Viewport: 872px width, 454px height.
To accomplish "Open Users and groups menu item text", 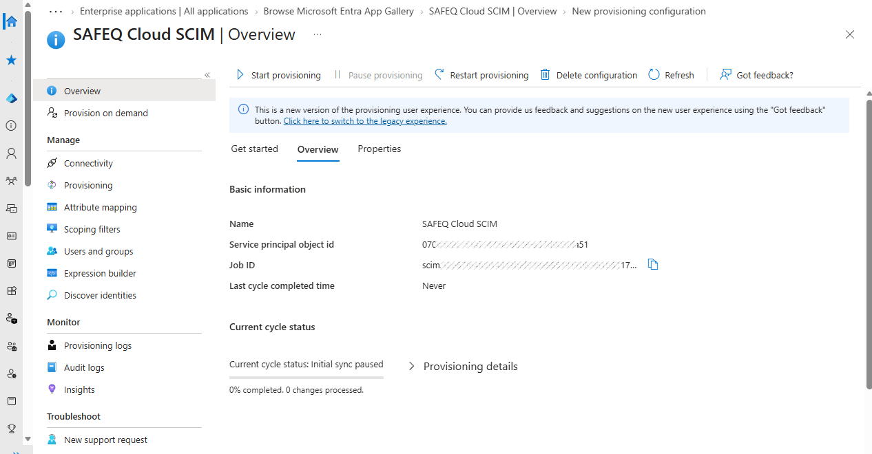I will click(98, 251).
